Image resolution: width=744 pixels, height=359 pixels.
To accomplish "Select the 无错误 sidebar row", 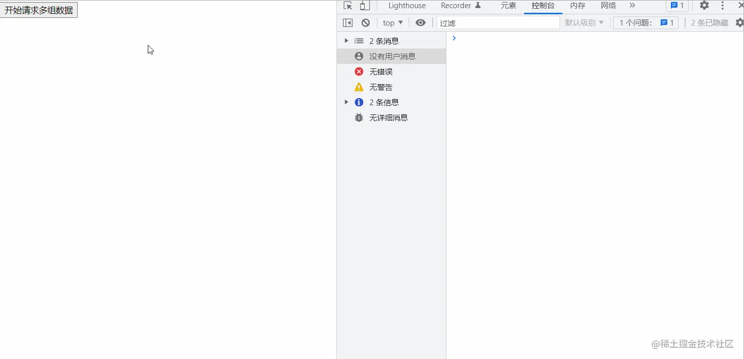I will (391, 71).
